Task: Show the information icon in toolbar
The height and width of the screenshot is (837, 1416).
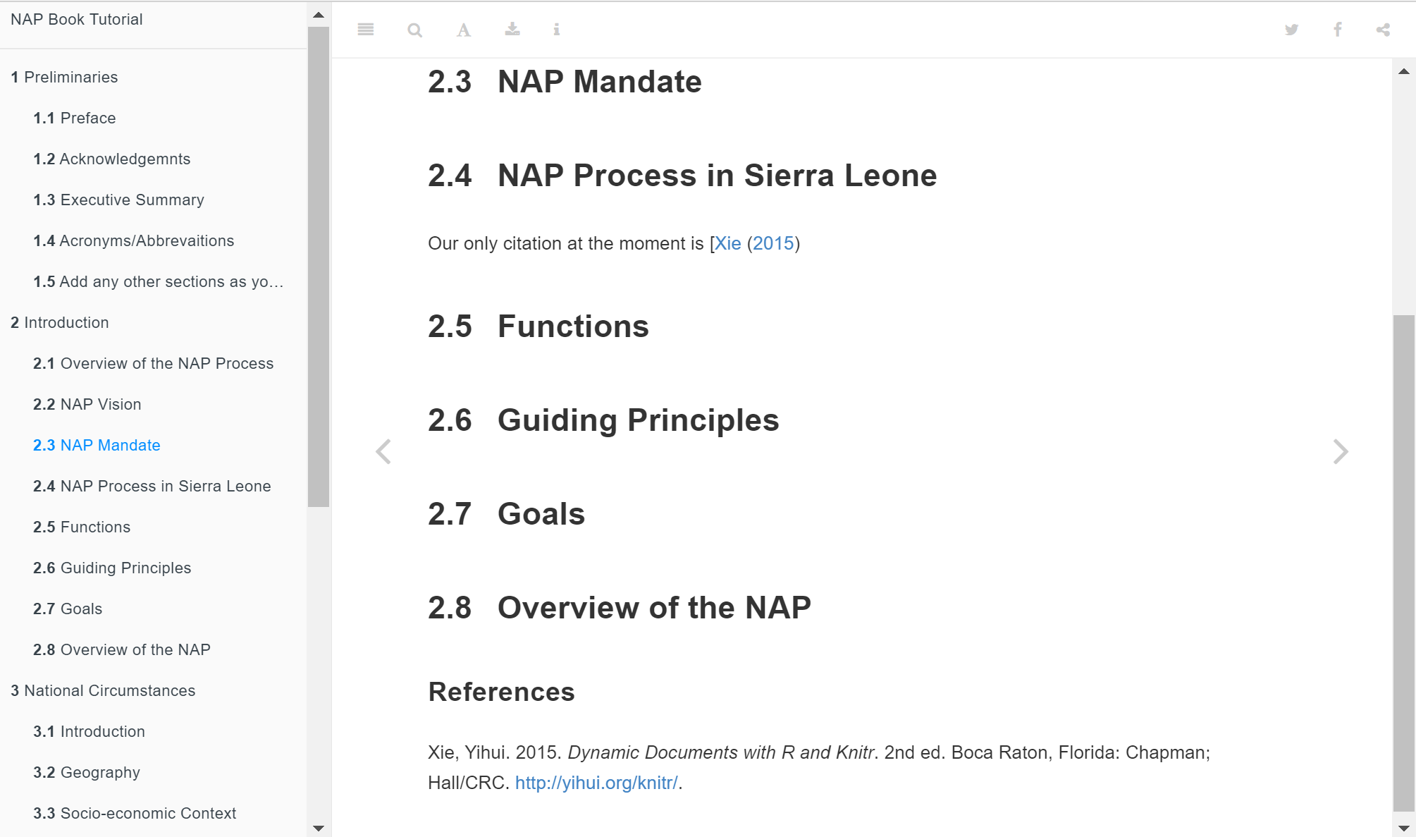Action: (557, 30)
